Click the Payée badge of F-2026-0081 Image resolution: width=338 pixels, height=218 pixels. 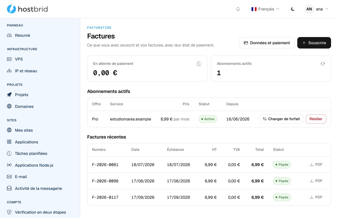pyautogui.click(x=282, y=164)
